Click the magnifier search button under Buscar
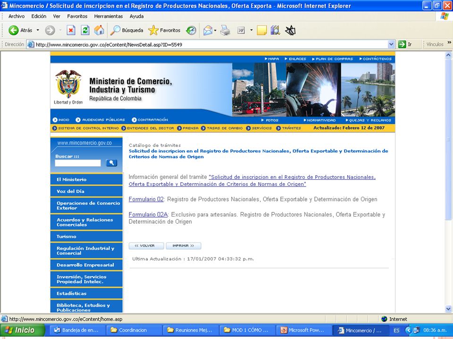 tap(111, 163)
